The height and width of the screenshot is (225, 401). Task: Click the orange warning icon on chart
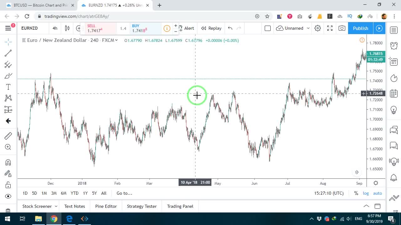click(x=362, y=40)
